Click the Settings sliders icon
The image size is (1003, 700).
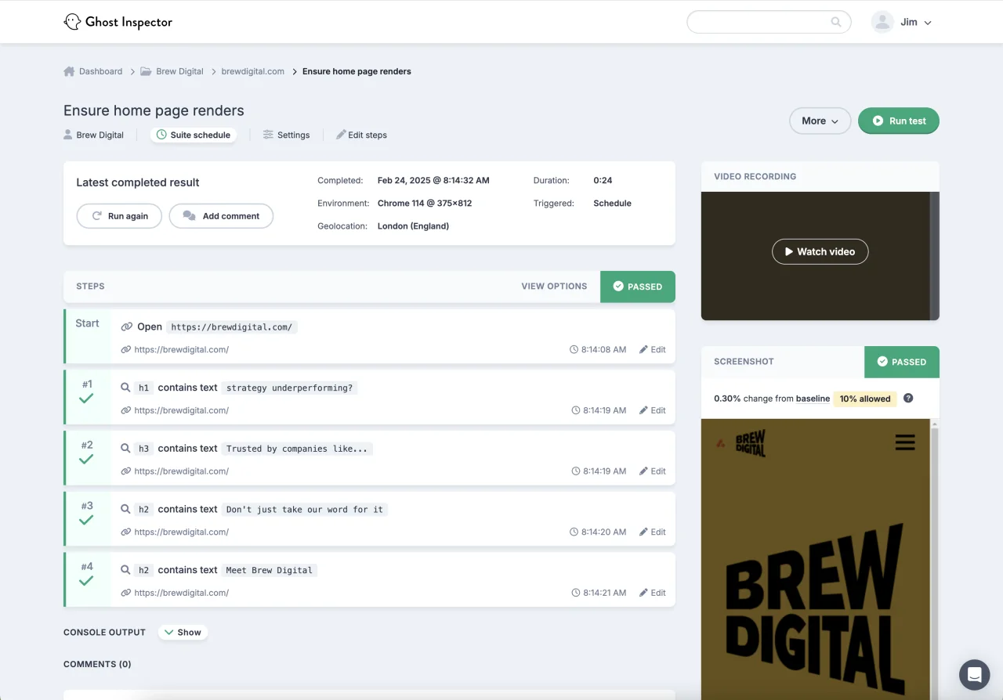[x=268, y=135]
